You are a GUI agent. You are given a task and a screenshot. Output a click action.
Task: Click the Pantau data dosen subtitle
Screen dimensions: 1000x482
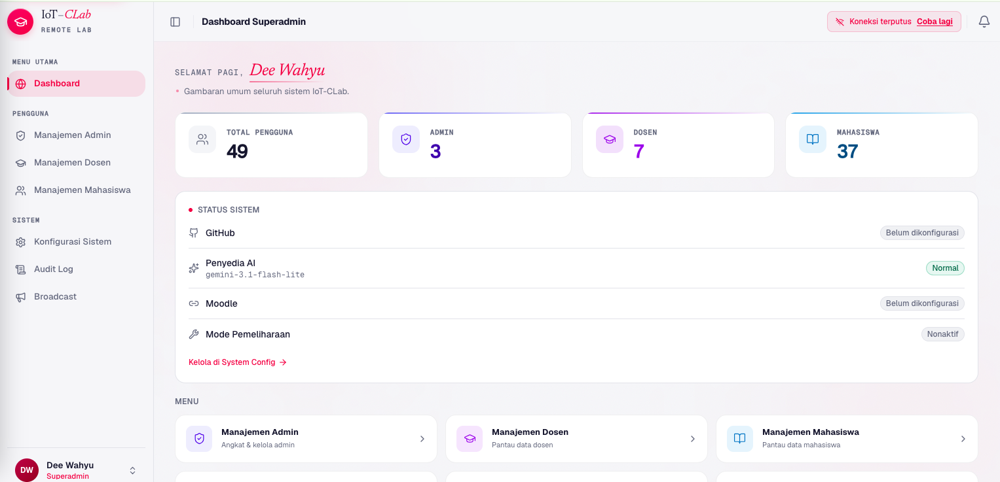point(523,445)
